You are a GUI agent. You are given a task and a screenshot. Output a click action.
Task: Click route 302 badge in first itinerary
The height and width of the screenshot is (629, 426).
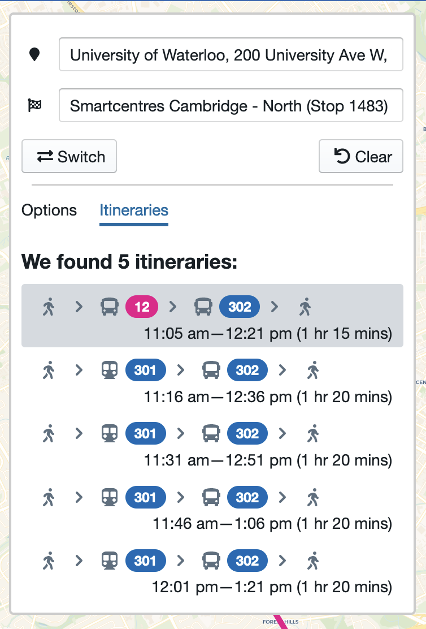[240, 307]
